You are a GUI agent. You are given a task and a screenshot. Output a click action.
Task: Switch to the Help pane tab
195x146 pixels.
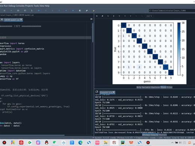(139, 87)
